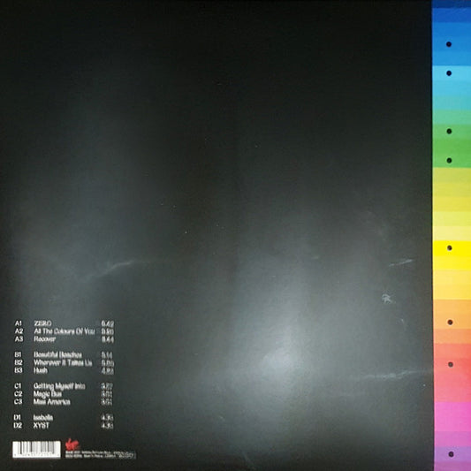Select the Isabella track on side D

43,417
